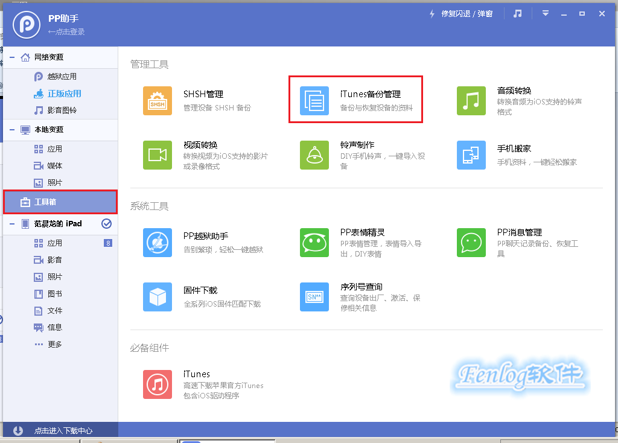
Task: Click the 视频转换 title text
Action: point(200,145)
